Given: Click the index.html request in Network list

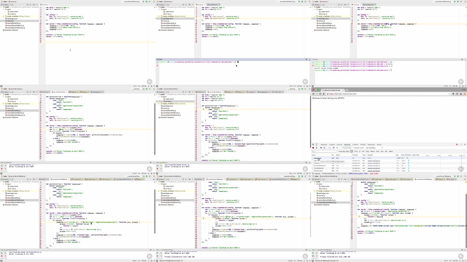Looking at the screenshot, I should [x=318, y=158].
